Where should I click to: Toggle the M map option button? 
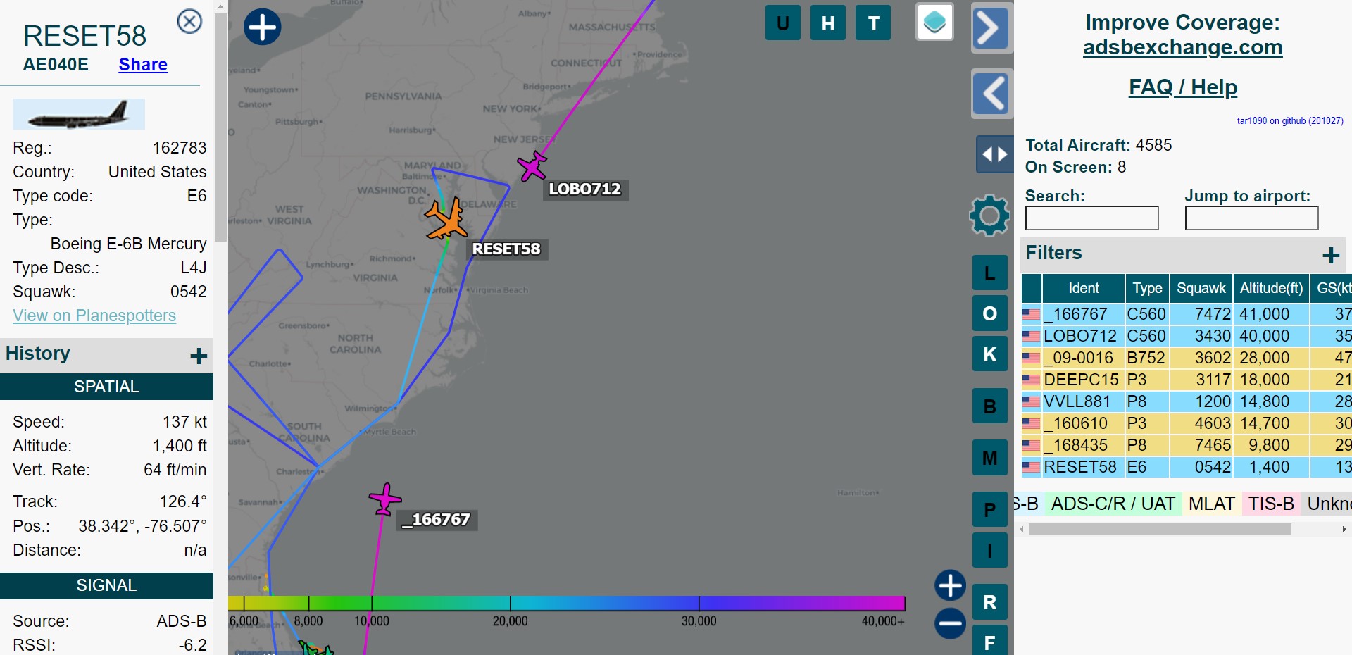click(x=989, y=458)
